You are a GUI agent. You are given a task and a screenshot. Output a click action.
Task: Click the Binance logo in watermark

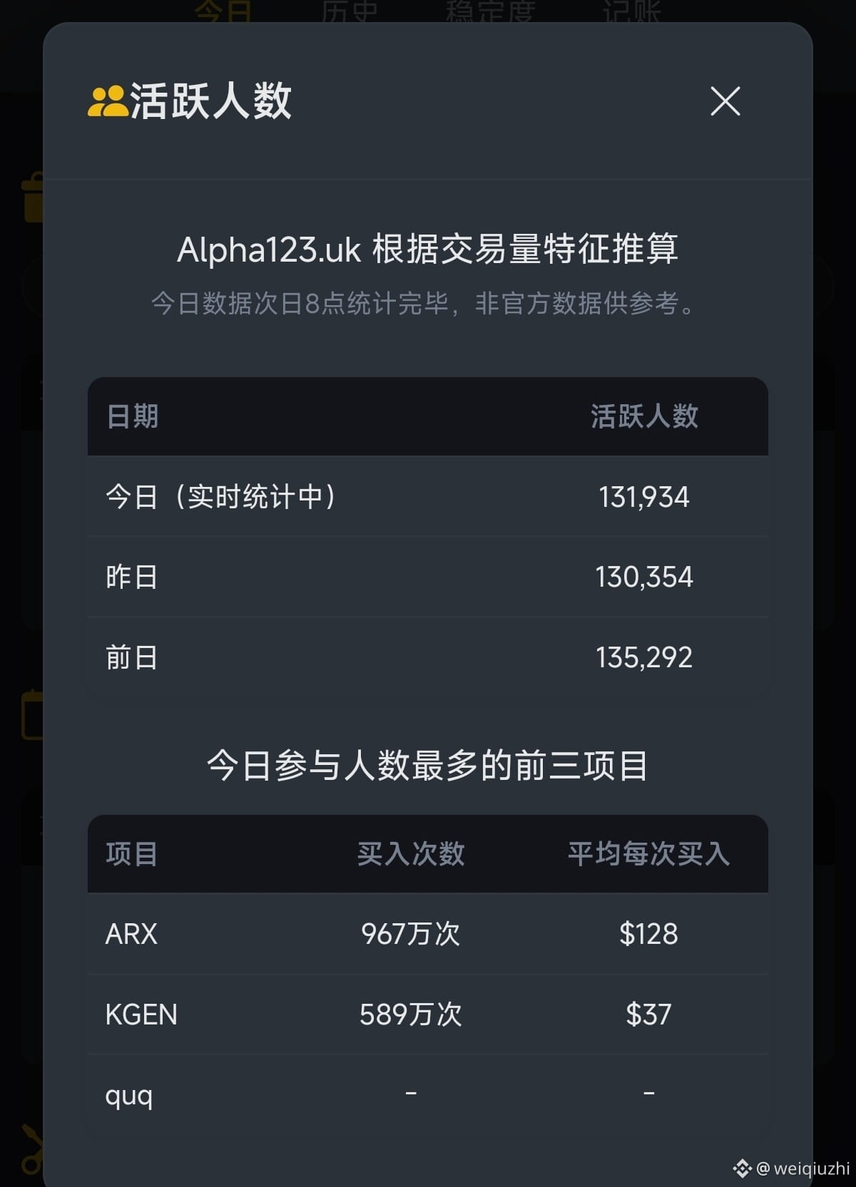(742, 1168)
